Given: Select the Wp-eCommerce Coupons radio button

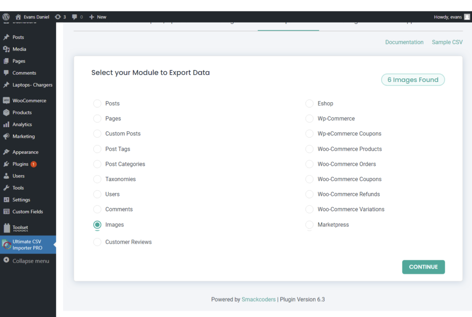Looking at the screenshot, I should [309, 134].
